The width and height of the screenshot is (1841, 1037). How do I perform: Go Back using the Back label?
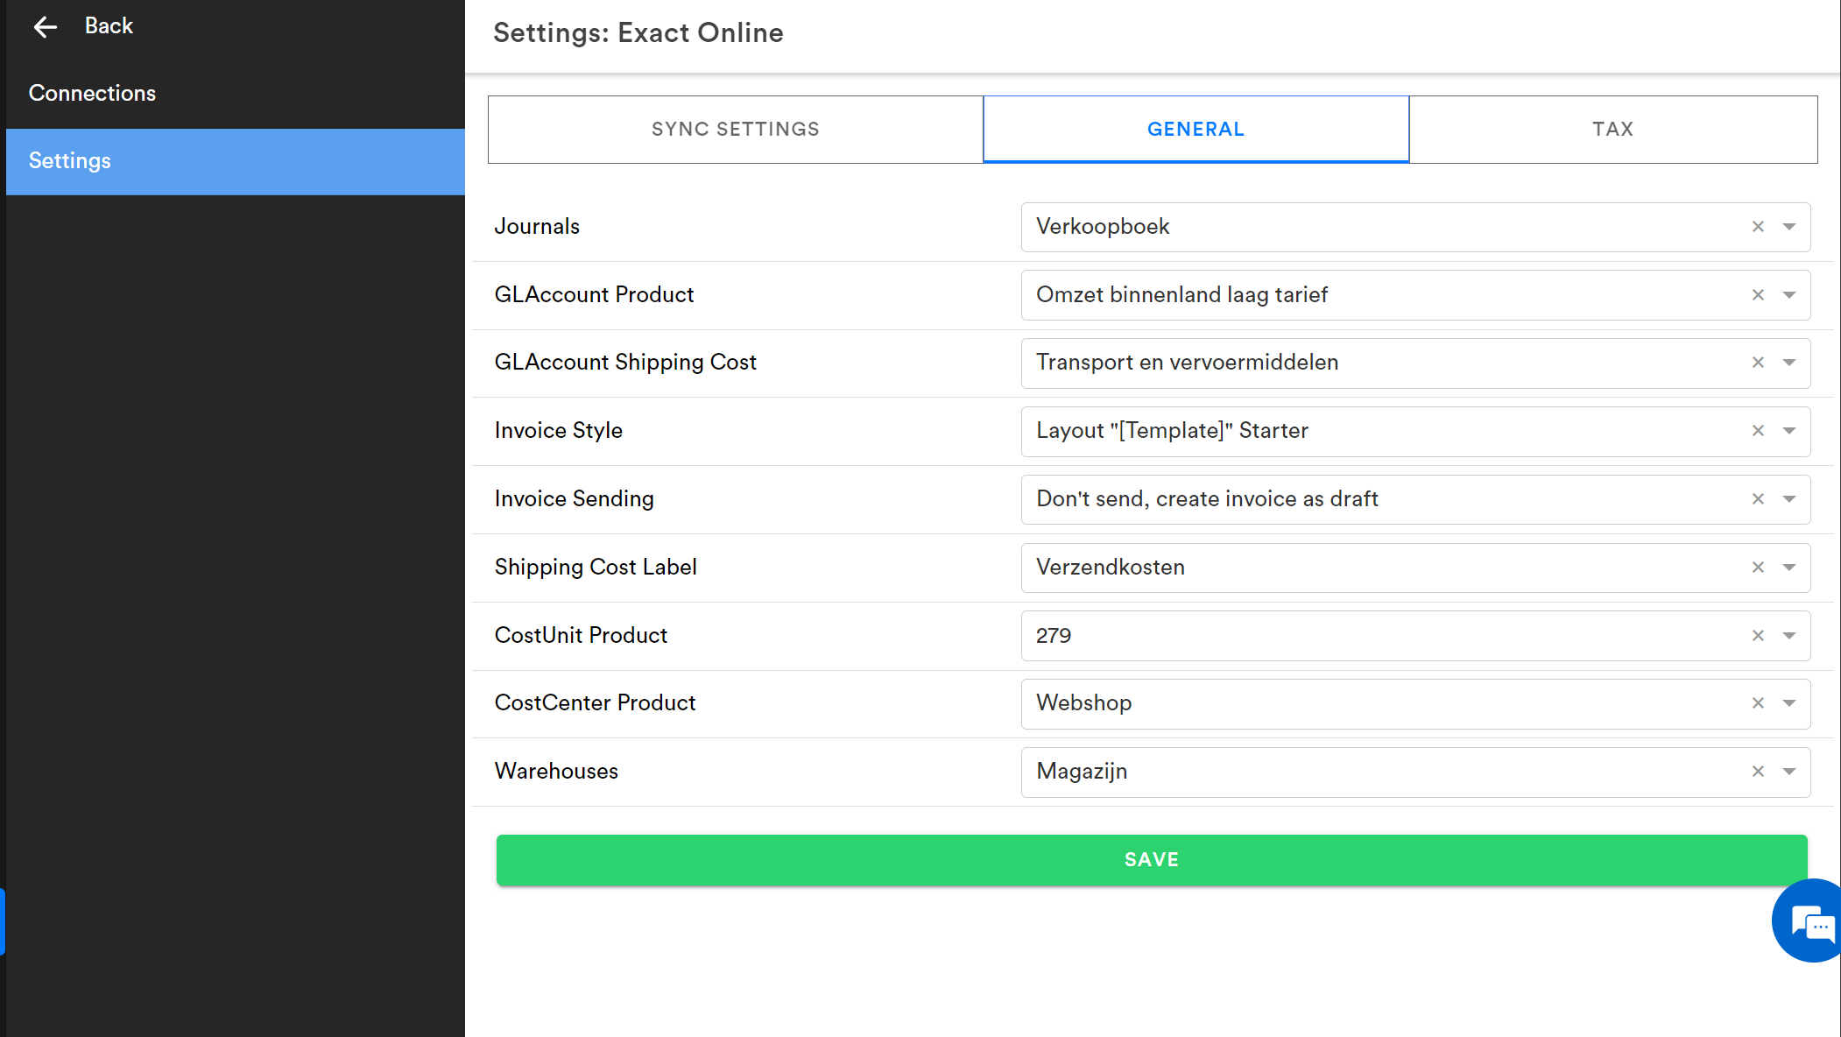click(x=109, y=26)
